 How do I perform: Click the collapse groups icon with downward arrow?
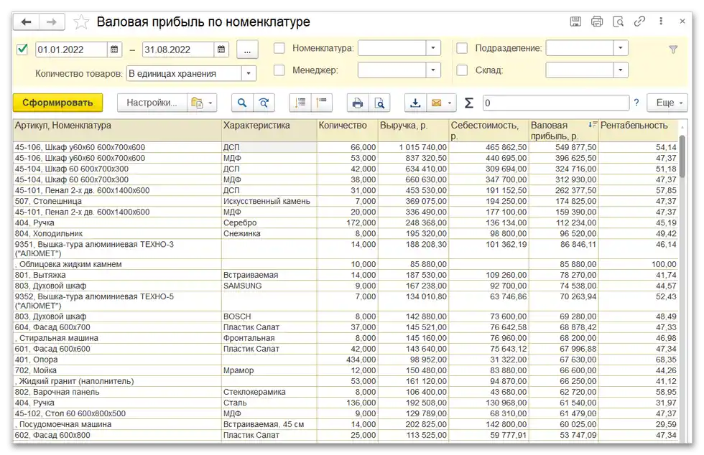tap(298, 103)
